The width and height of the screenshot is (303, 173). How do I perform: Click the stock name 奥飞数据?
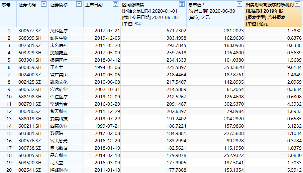click(x=59, y=148)
